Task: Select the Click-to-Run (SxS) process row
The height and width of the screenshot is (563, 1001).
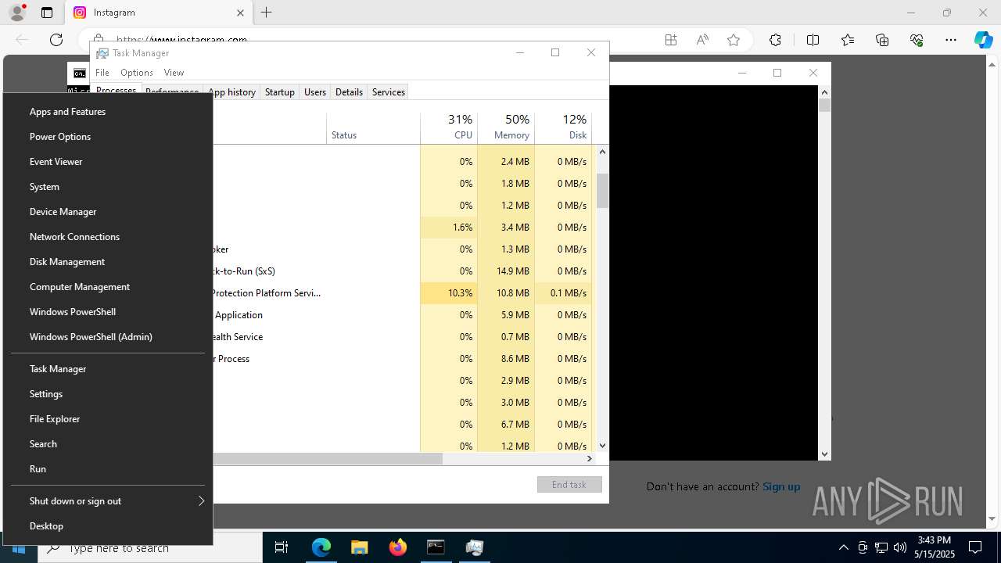Action: tap(402, 271)
